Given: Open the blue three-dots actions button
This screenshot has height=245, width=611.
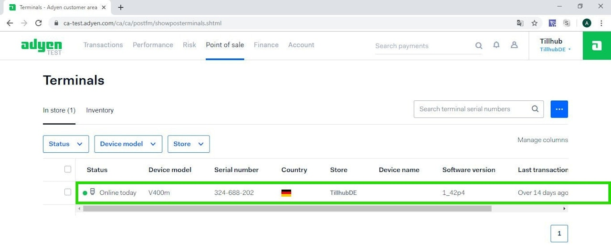Looking at the screenshot, I should [x=559, y=109].
